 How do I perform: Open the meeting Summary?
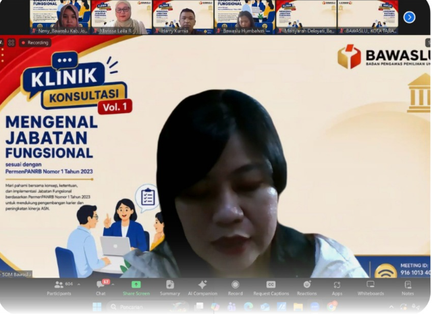[169, 288]
